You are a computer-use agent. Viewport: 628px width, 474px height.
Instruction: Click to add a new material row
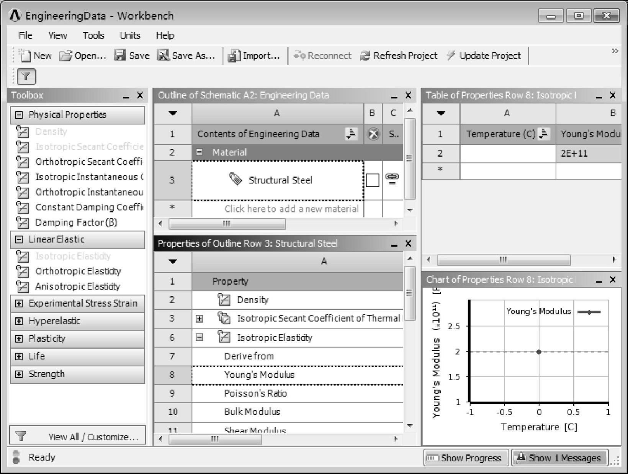pos(291,209)
